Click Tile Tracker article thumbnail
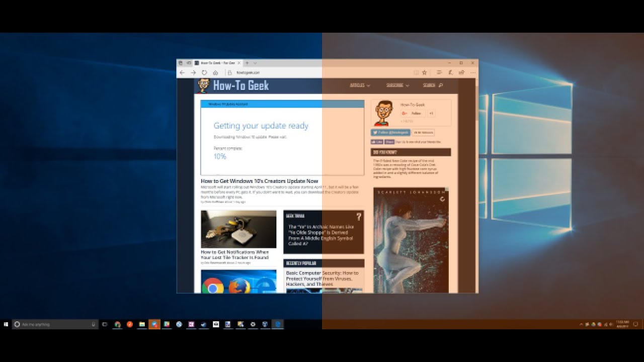 point(238,229)
